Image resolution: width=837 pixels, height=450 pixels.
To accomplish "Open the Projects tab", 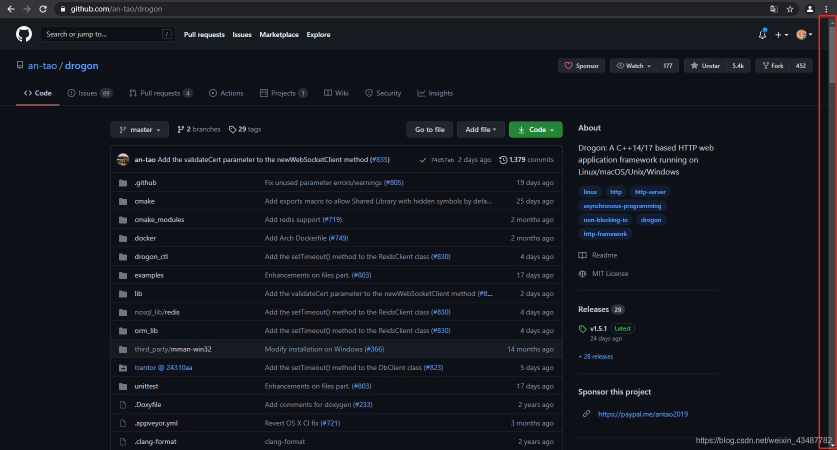I will click(283, 93).
